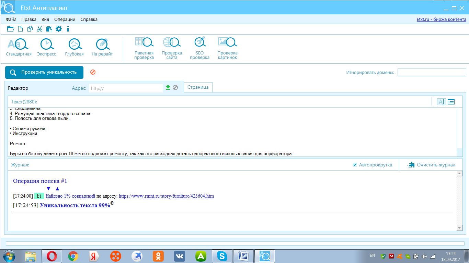Click the settings gear toolbar icon
The width and height of the screenshot is (469, 263).
(x=59, y=29)
